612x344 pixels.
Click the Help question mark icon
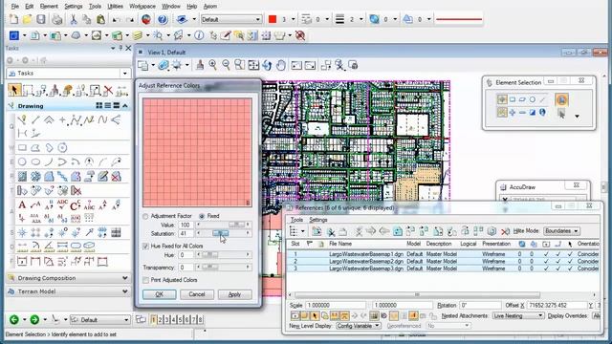click(163, 19)
